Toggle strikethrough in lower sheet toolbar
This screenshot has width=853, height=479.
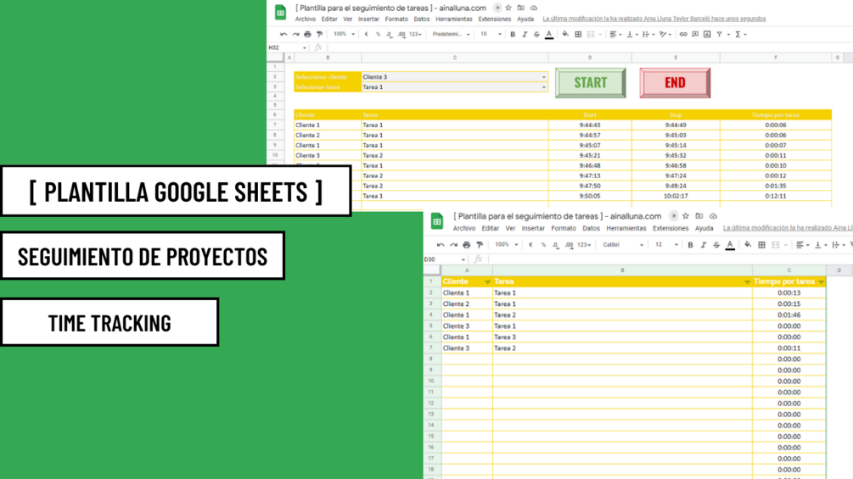(x=716, y=245)
